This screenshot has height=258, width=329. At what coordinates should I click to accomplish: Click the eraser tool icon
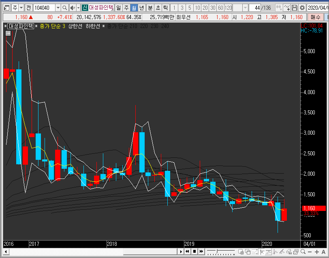coord(289,252)
